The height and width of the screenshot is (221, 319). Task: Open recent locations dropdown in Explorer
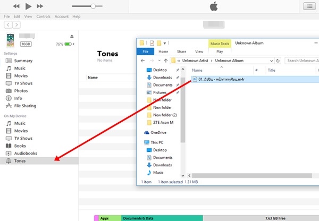coord(159,61)
